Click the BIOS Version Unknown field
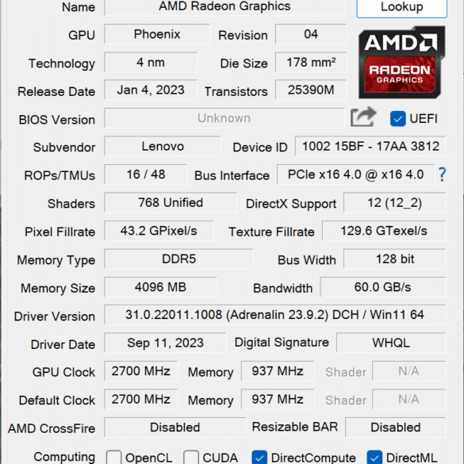Screen dimensions: 464x464 (x=224, y=118)
